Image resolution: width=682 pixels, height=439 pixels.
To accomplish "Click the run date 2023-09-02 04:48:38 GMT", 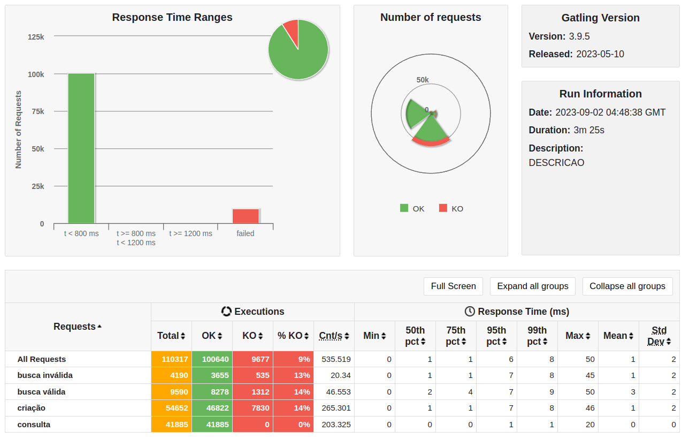I will (610, 112).
